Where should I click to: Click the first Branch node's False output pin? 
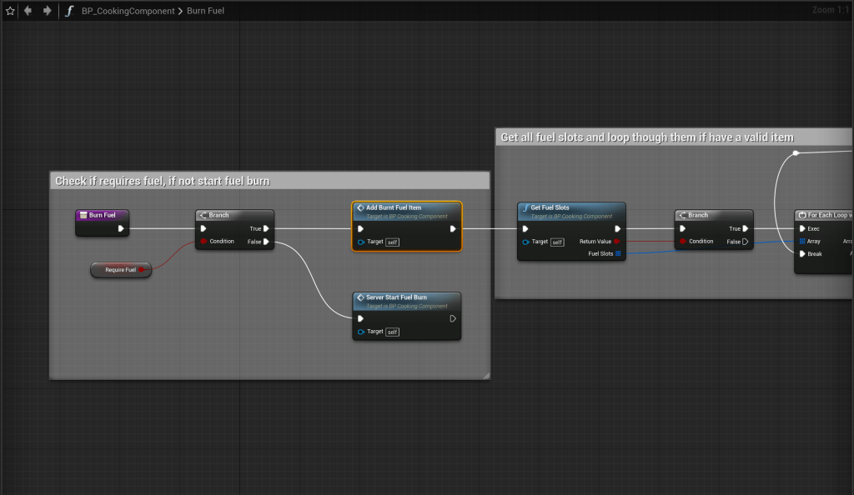[x=266, y=242]
